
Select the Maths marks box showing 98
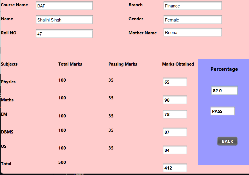pos(175,100)
